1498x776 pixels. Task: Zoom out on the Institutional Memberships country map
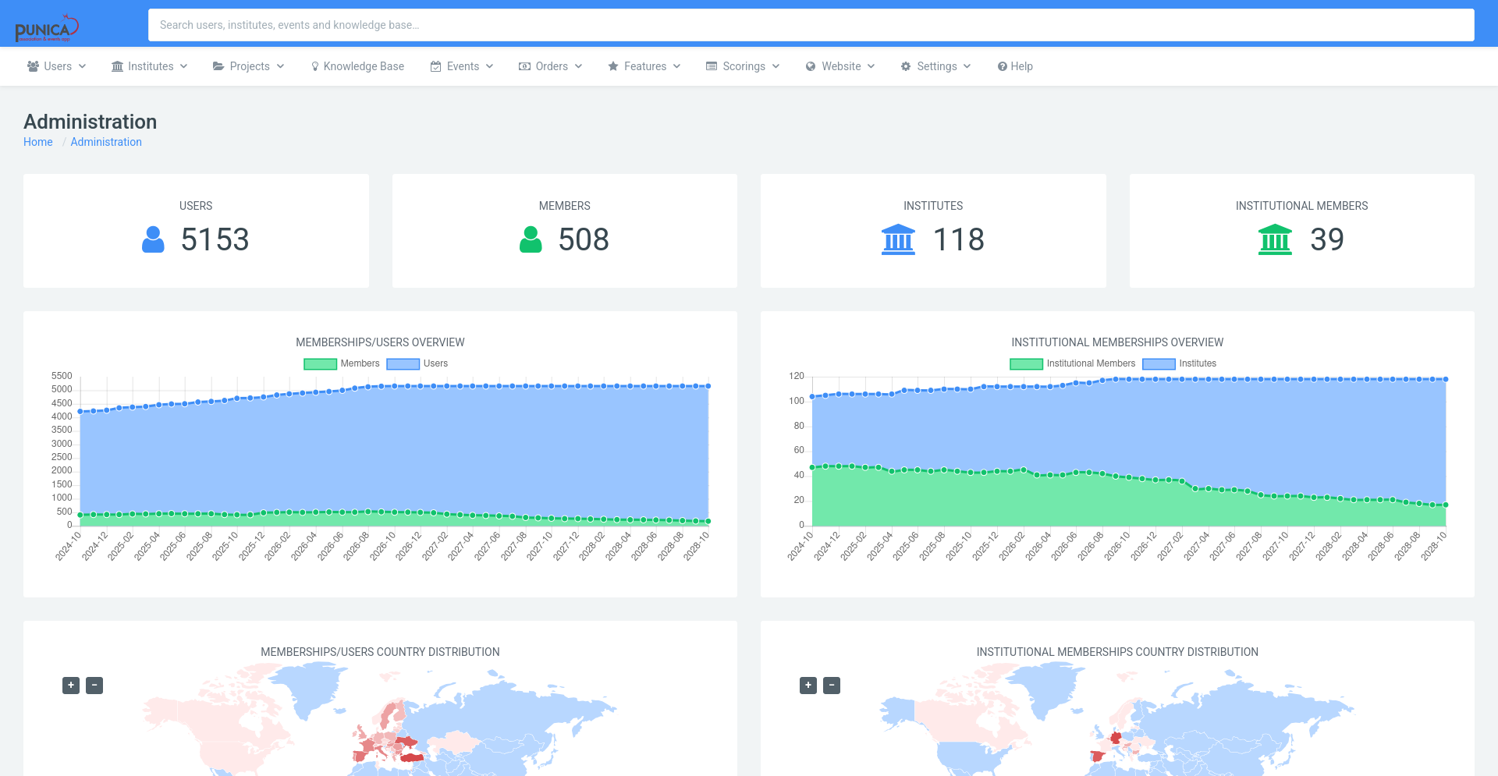(832, 686)
